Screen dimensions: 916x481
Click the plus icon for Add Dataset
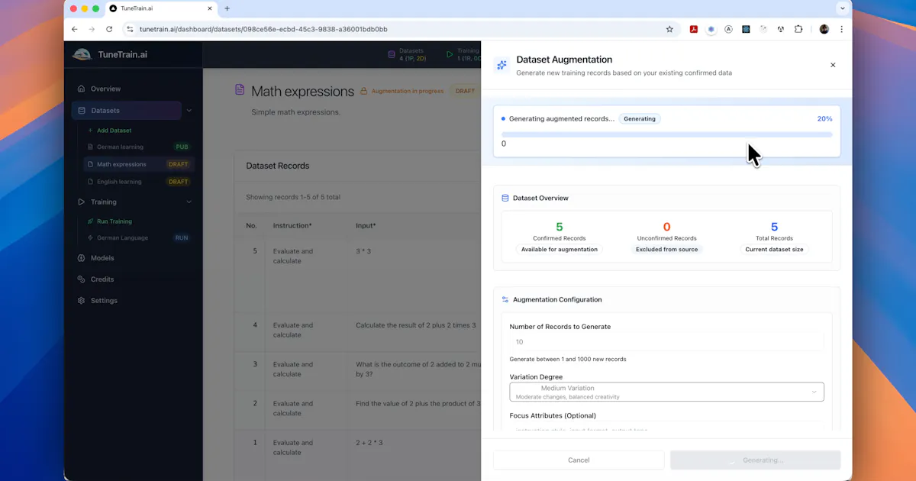point(91,131)
